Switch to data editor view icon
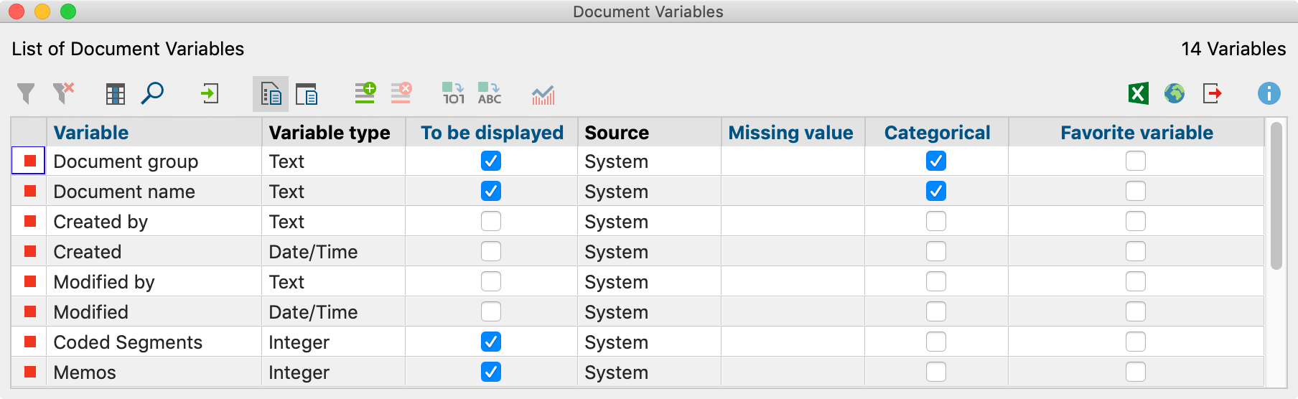 tap(307, 94)
